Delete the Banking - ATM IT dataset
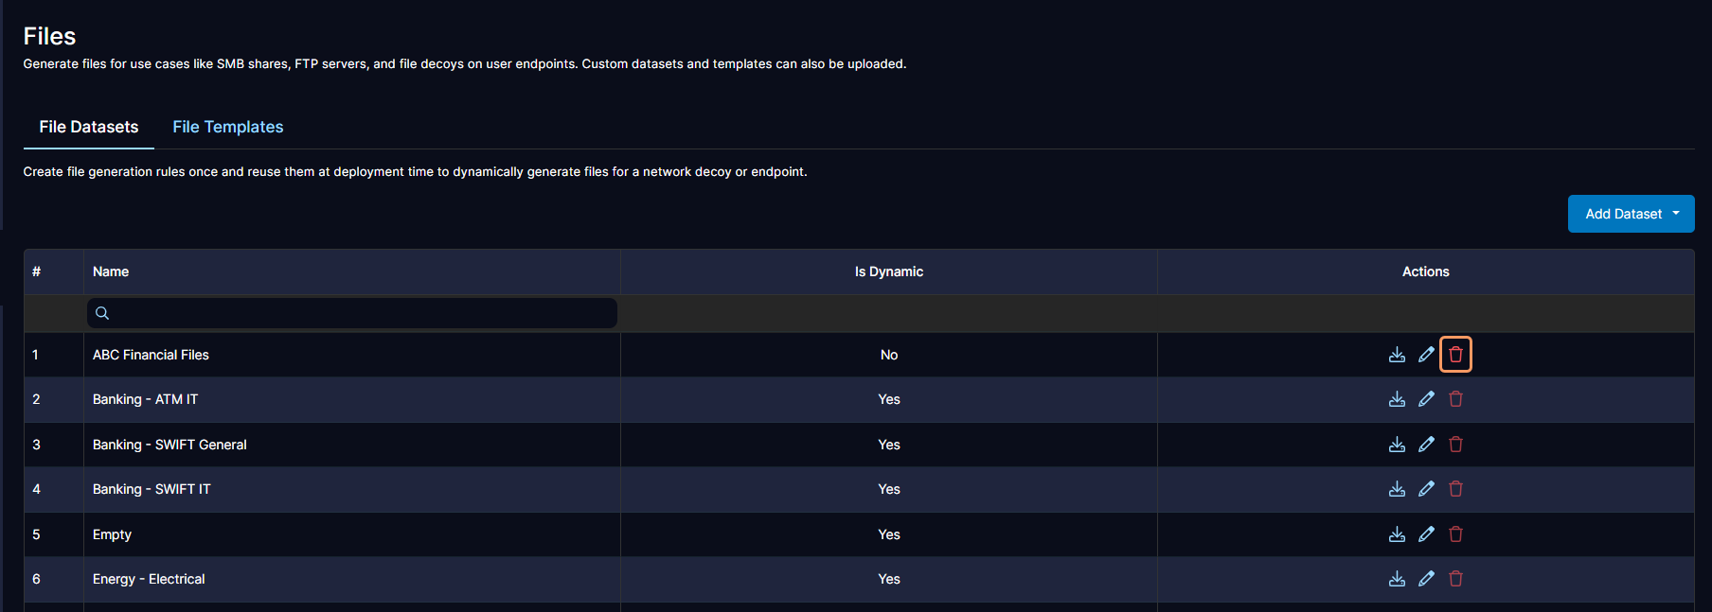This screenshot has width=1712, height=612. pyautogui.click(x=1455, y=399)
